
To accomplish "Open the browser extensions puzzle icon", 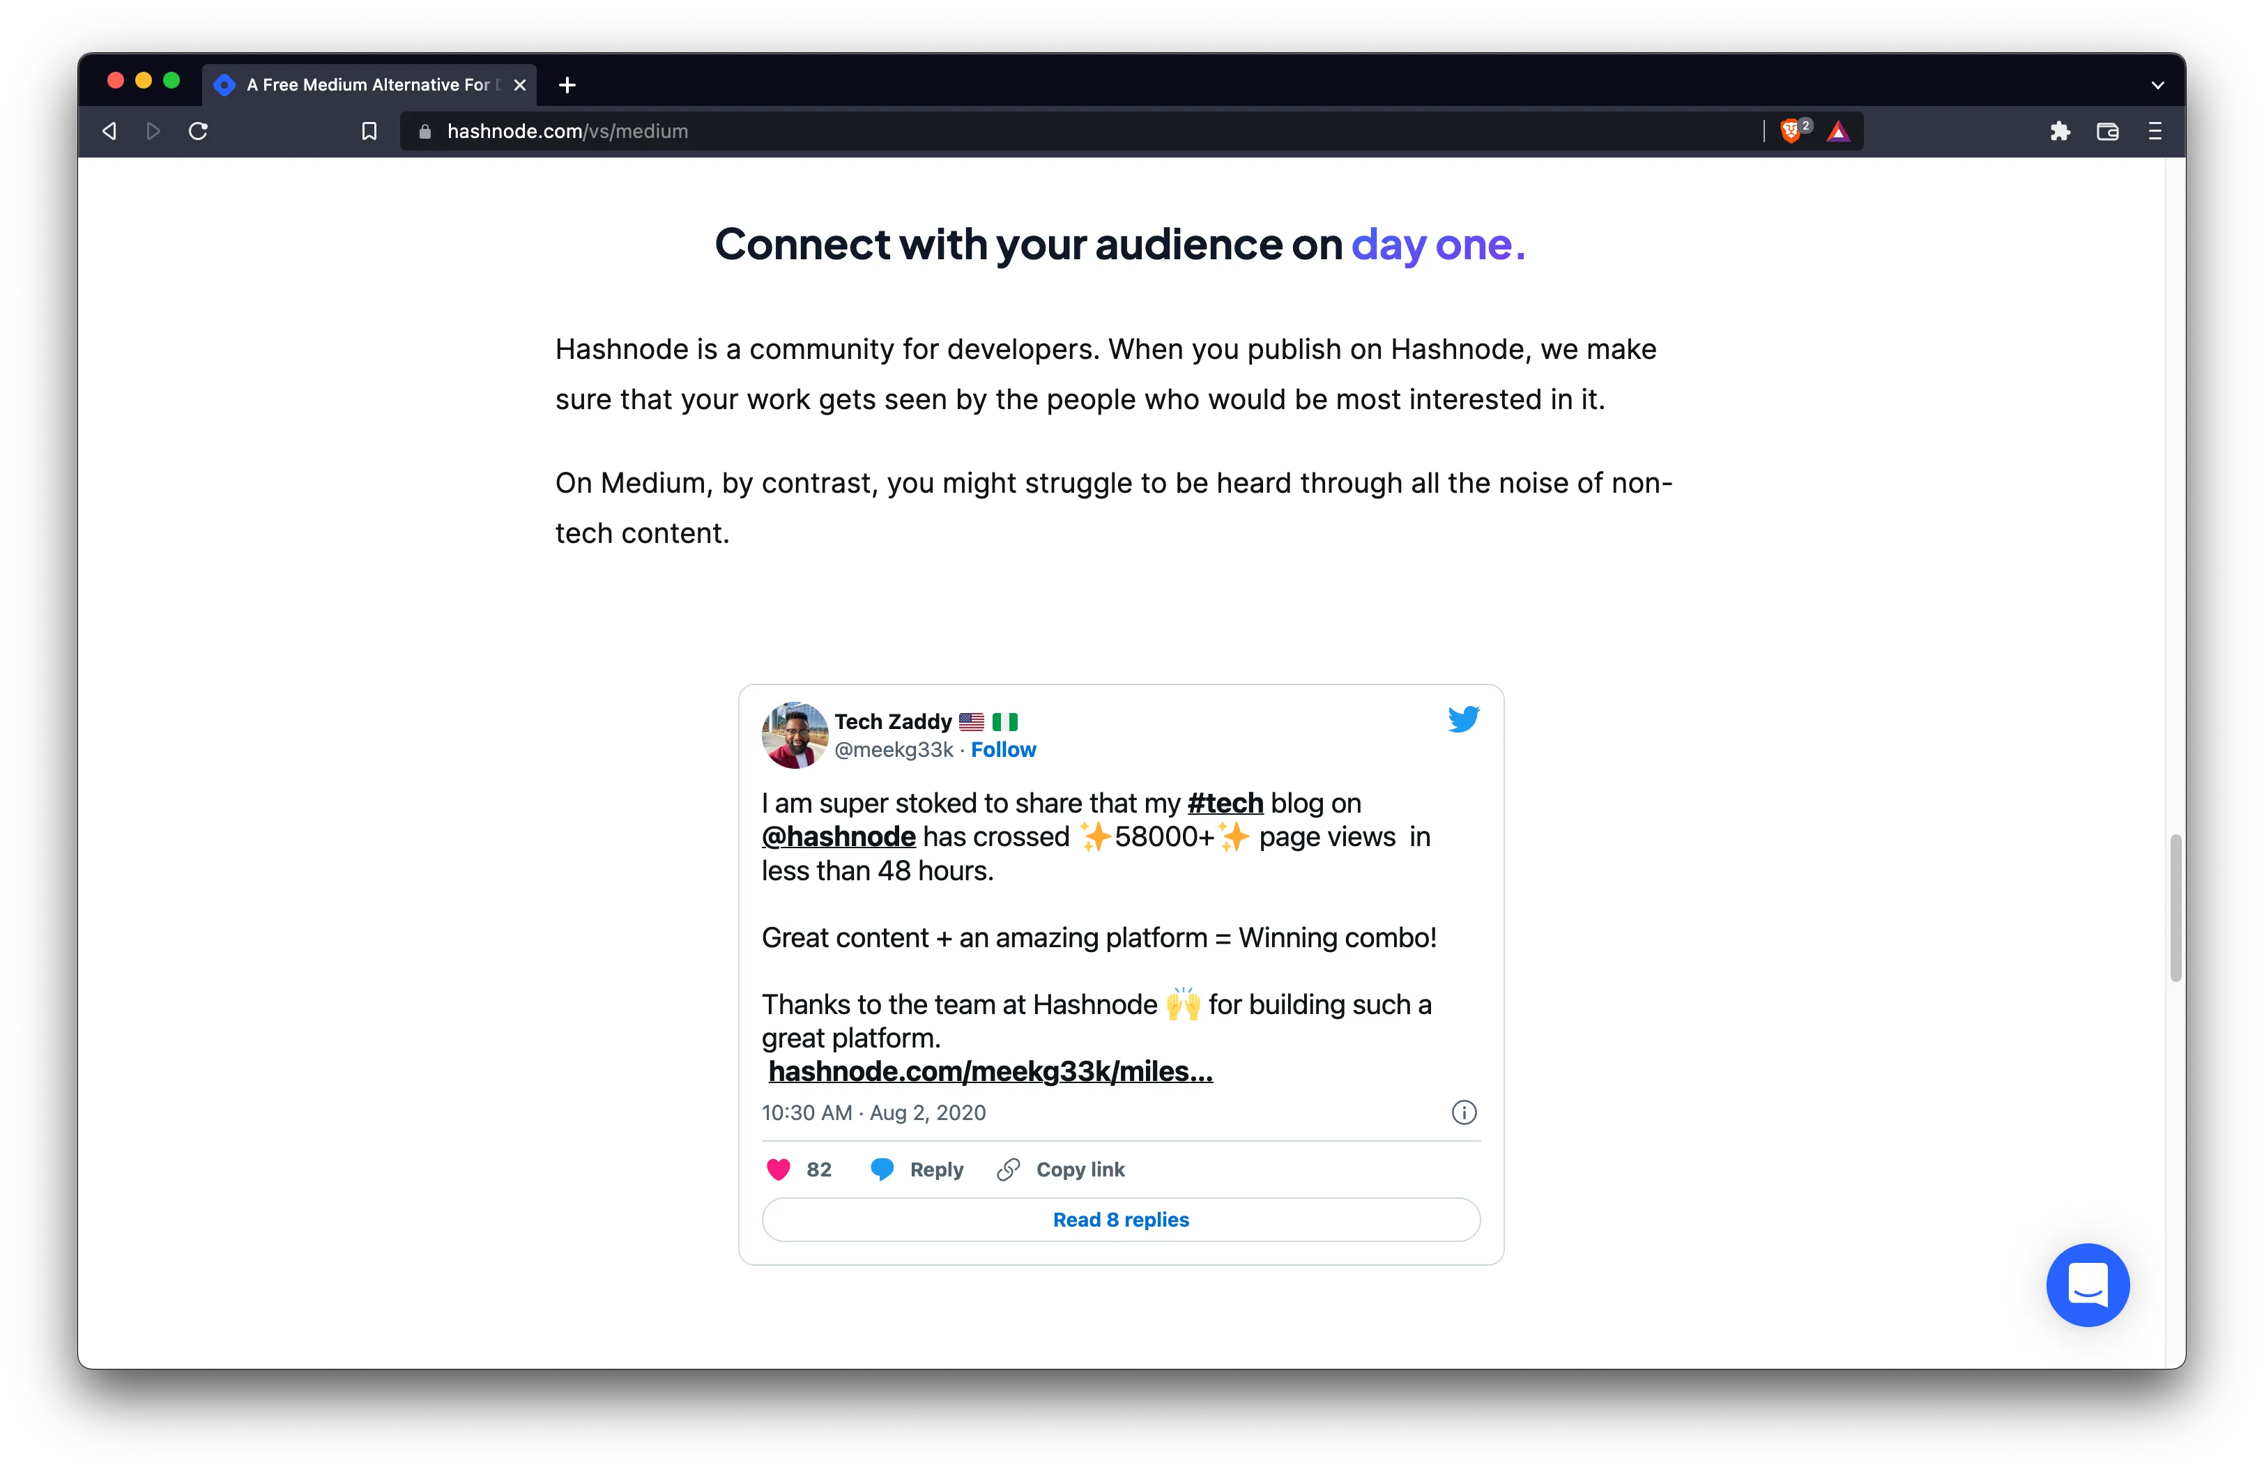I will click(2060, 131).
